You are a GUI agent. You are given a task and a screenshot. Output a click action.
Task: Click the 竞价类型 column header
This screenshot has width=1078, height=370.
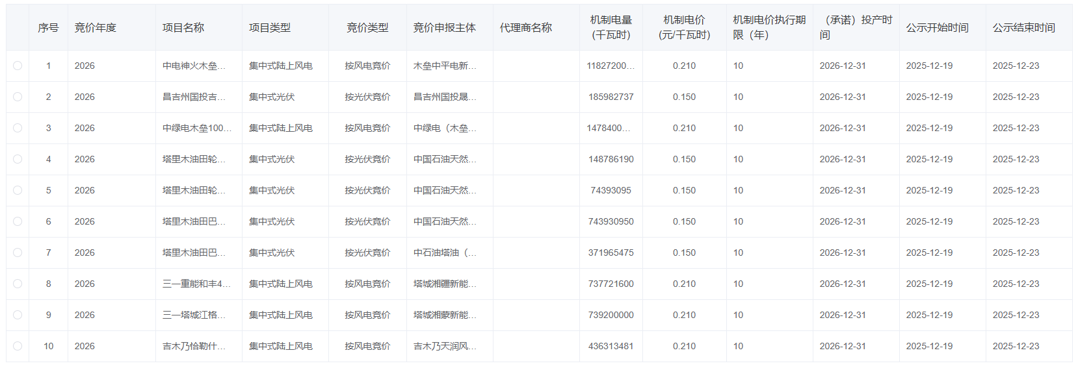pos(367,28)
